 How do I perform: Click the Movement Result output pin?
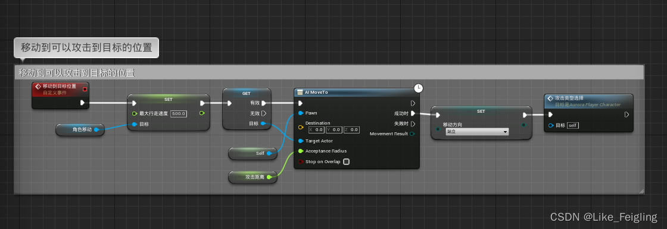[x=412, y=133]
